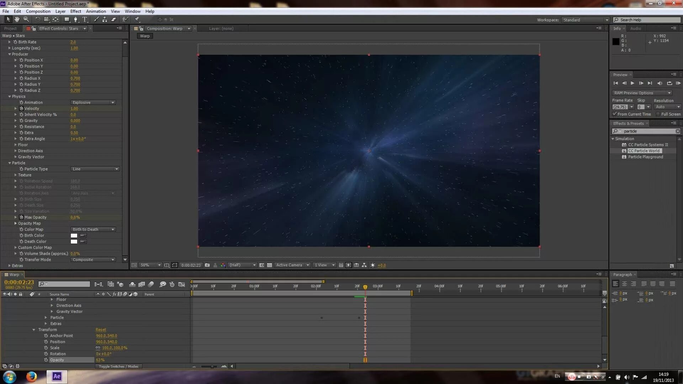The height and width of the screenshot is (384, 683).
Task: Open the Graph Editor in timeline
Action: 181,284
